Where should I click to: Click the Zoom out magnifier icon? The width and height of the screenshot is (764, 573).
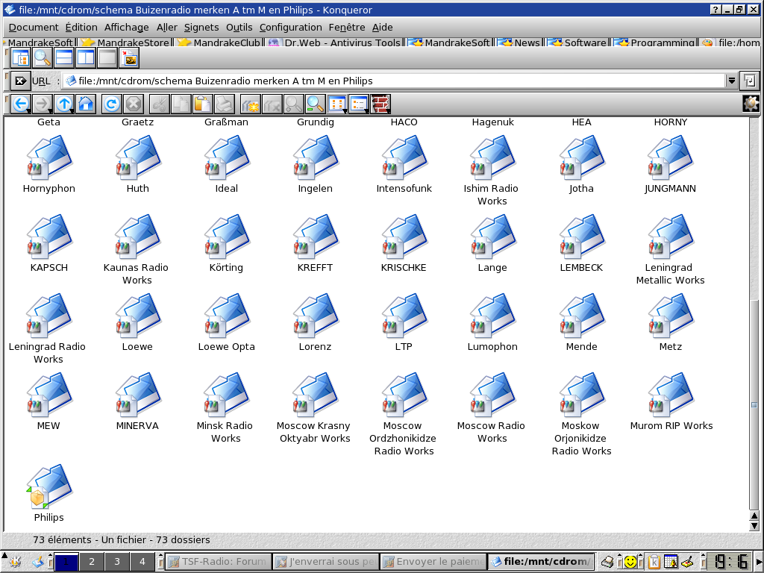[315, 104]
